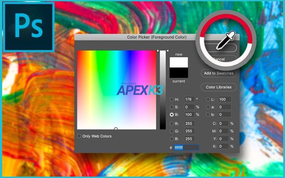
Task: Click the current color black swatch
Action: [x=179, y=73]
